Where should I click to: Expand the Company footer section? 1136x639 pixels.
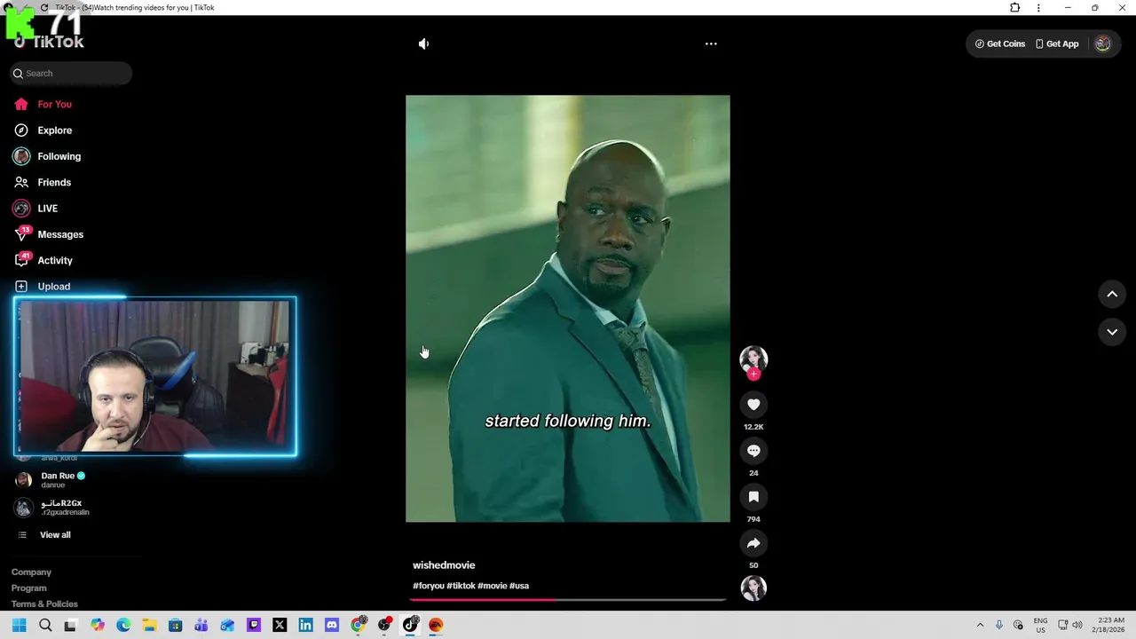31,572
